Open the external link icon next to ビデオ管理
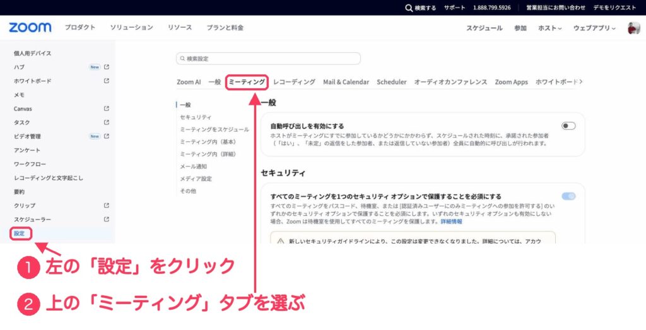The image size is (646, 330). click(x=107, y=136)
